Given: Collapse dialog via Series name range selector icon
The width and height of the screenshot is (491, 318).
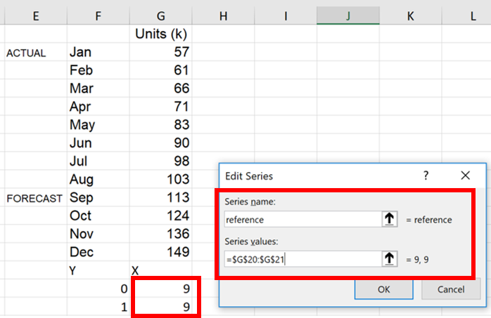Looking at the screenshot, I should point(389,219).
